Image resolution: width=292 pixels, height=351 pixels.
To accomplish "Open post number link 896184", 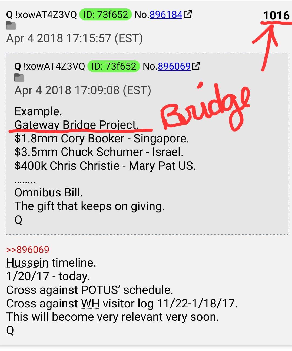I will [166, 15].
